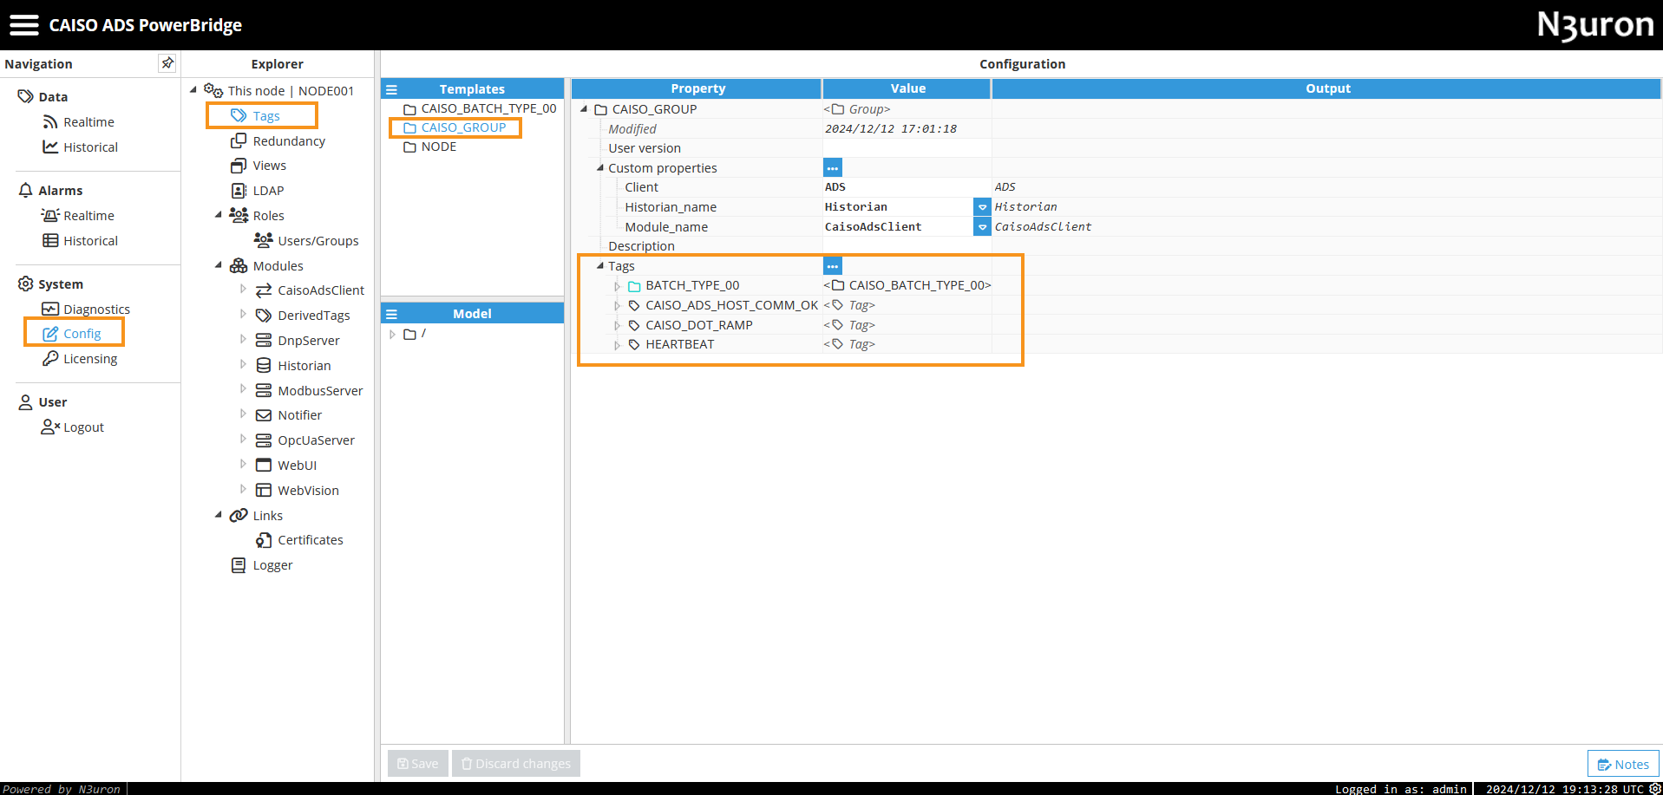1663x795 pixels.
Task: Edit the User version field
Action: [907, 148]
